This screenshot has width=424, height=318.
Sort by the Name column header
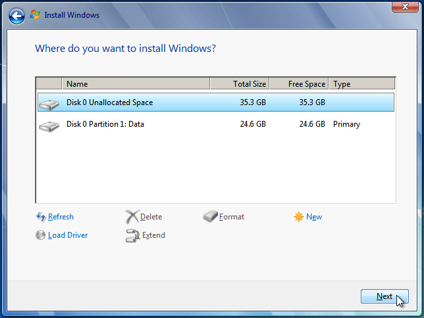point(136,83)
